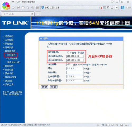The height and width of the screenshot is (127, 132).
Task: Click the printer-like icon in status bar
Action: point(121,125)
